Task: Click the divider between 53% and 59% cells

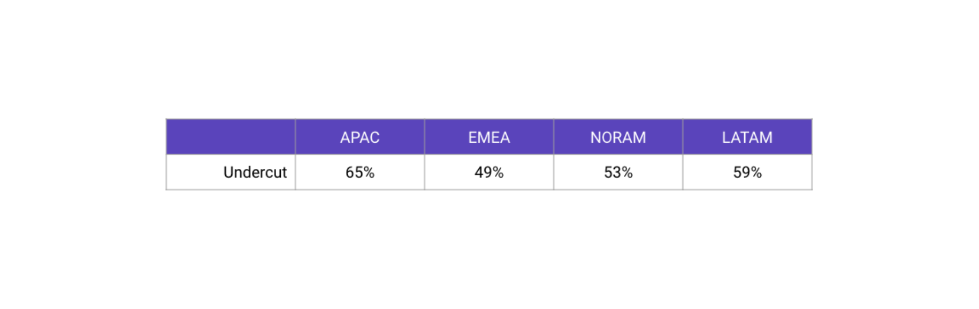Action: (x=683, y=172)
